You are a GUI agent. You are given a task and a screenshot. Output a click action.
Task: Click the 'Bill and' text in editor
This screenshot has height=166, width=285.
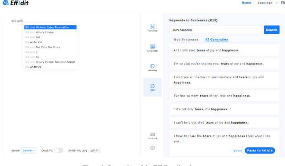pyautogui.click(x=17, y=21)
